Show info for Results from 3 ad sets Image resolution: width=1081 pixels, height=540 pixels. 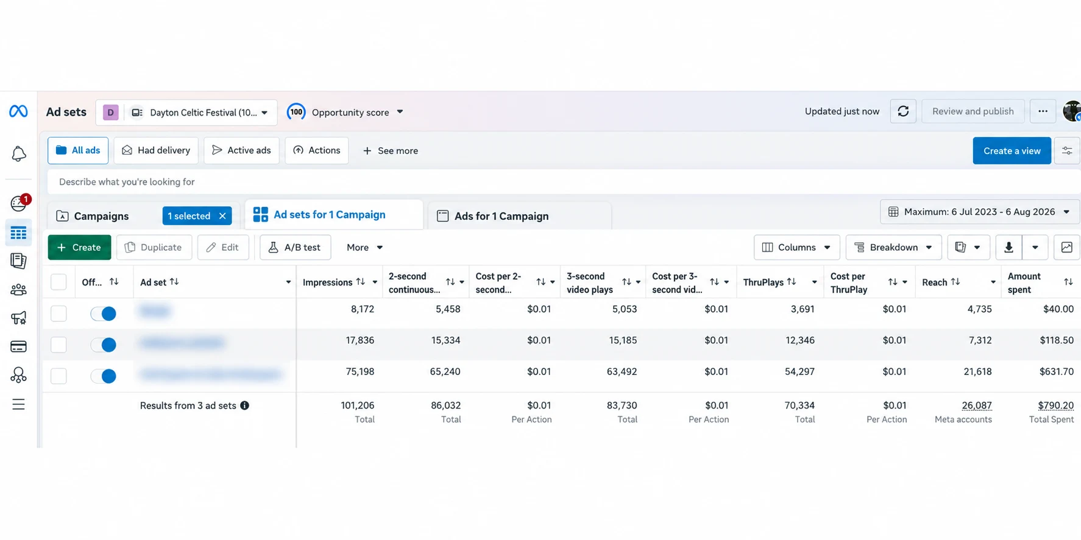click(244, 405)
